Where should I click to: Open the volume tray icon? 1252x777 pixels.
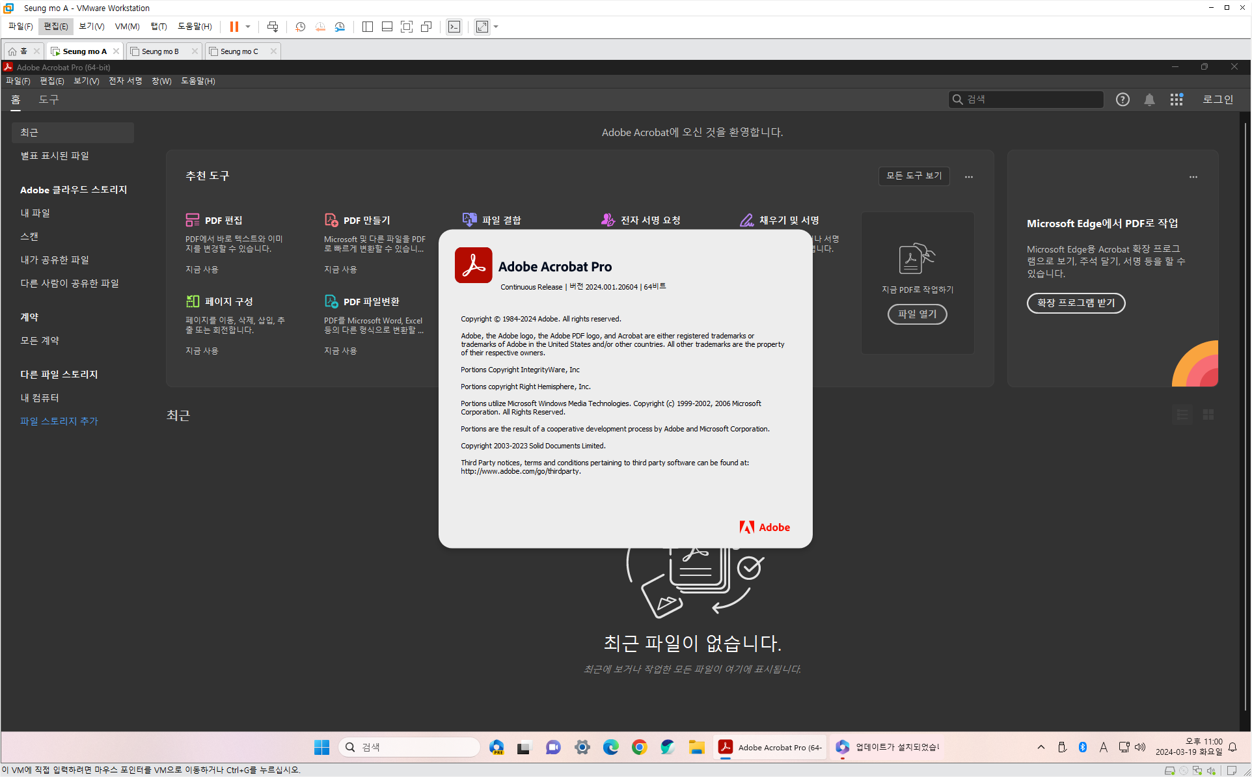click(1140, 747)
